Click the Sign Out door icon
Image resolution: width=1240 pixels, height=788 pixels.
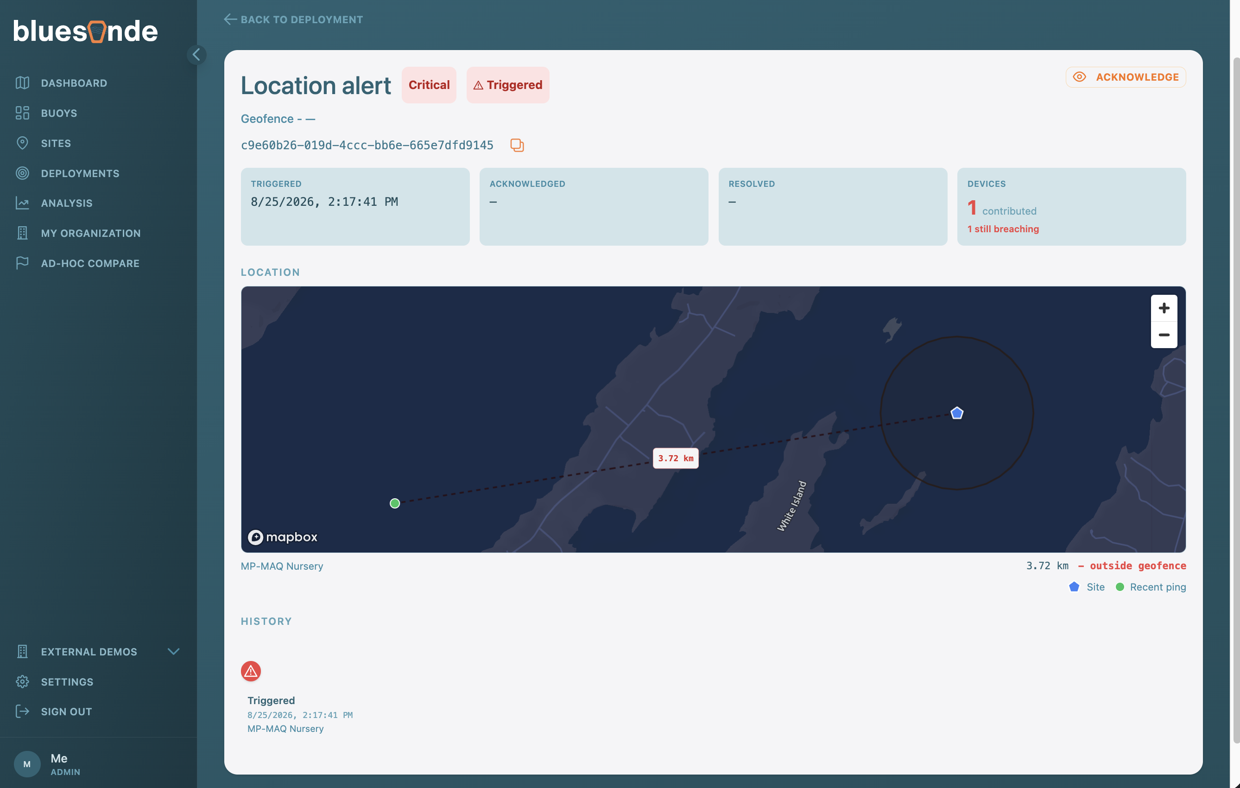22,711
